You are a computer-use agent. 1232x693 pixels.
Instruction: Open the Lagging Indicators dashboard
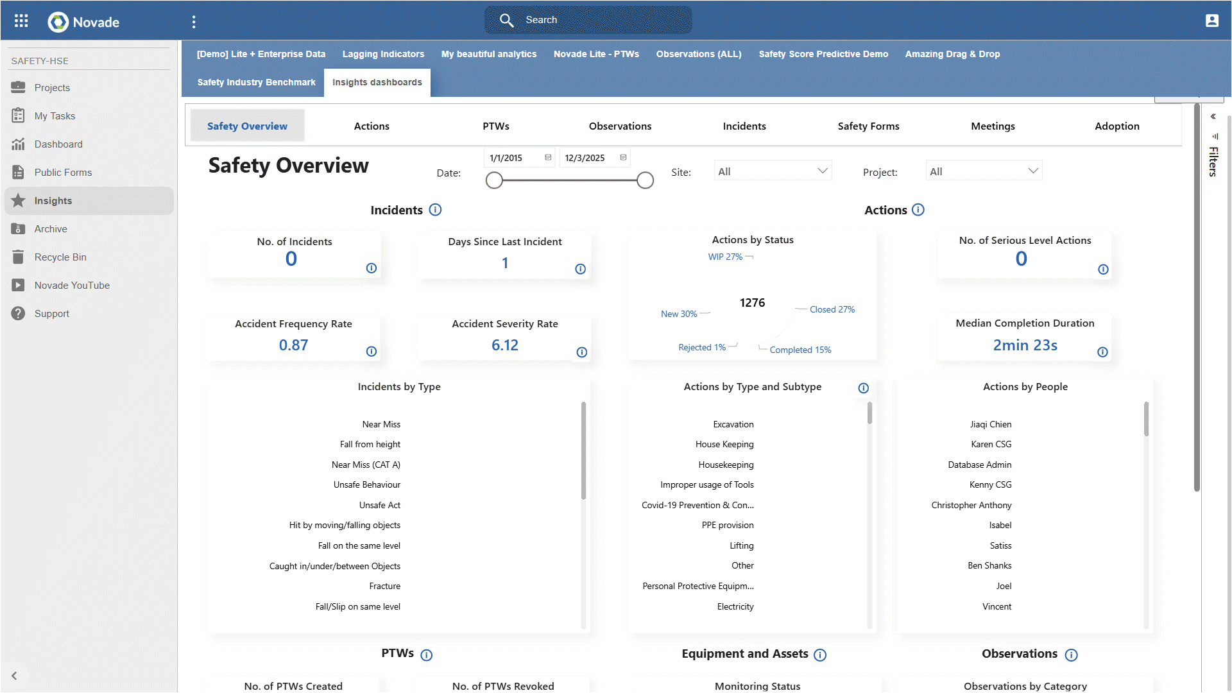click(x=383, y=54)
